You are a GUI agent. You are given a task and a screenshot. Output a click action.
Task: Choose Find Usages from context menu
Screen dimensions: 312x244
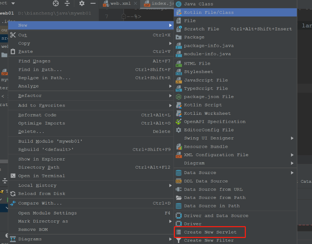click(91, 61)
